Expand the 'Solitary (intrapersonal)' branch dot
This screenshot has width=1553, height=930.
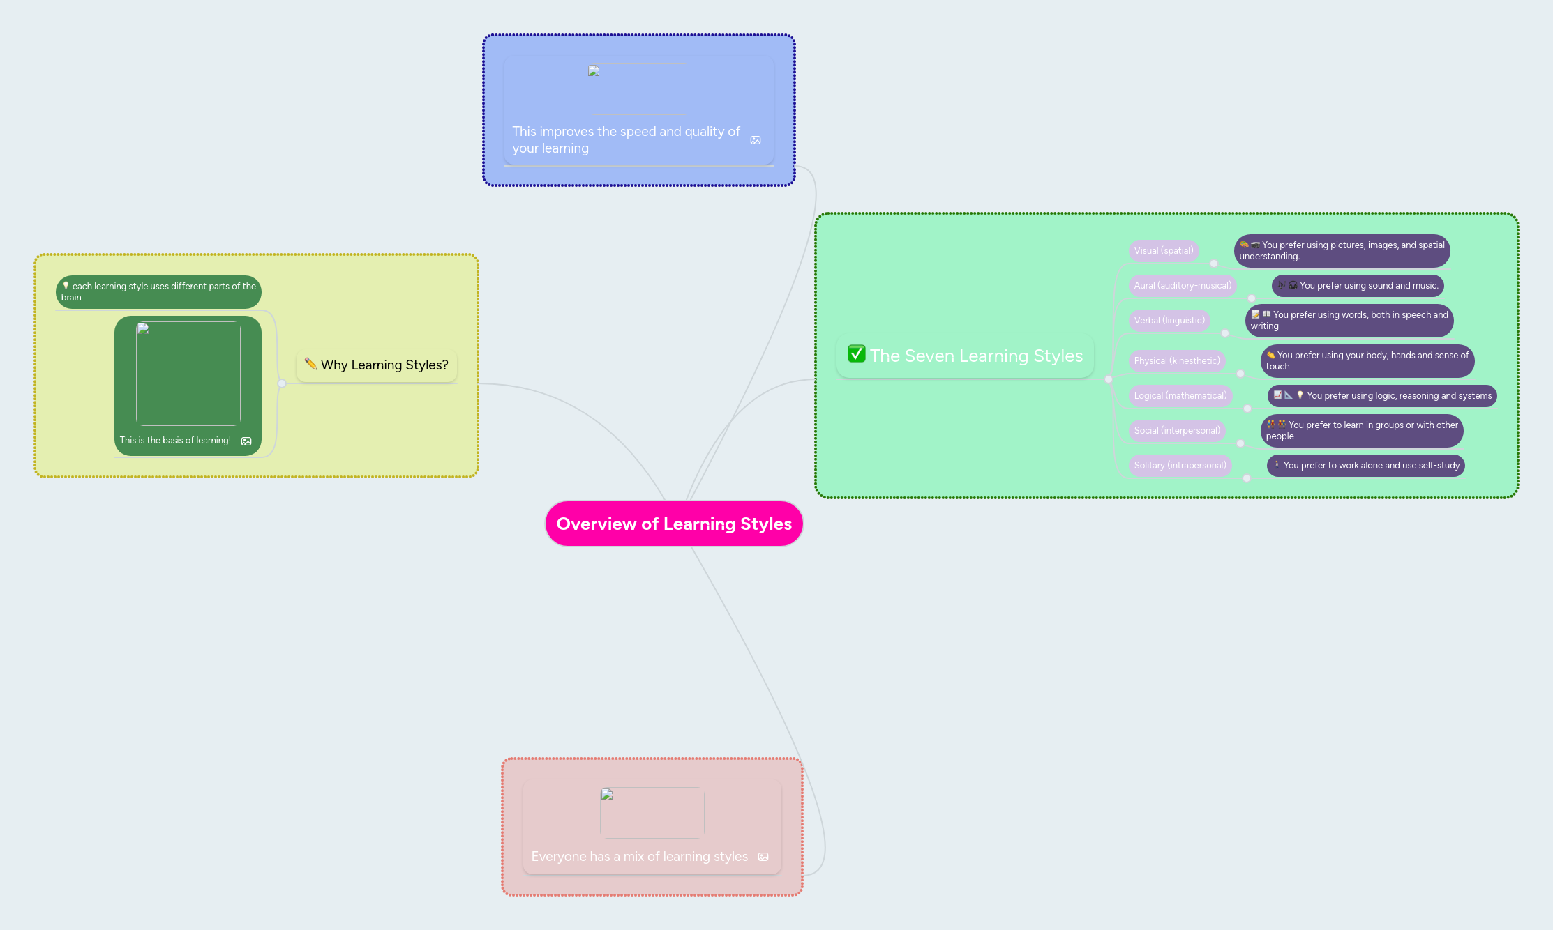tap(1246, 478)
